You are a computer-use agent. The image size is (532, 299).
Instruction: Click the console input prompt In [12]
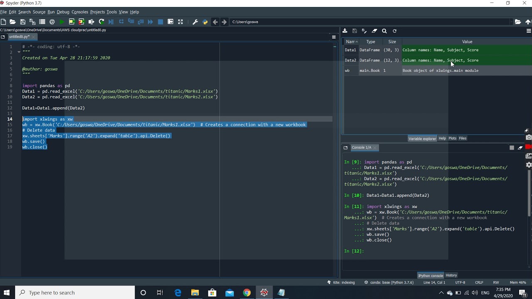click(x=354, y=251)
